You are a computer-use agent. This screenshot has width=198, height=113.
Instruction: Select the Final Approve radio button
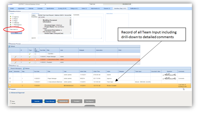13,24
